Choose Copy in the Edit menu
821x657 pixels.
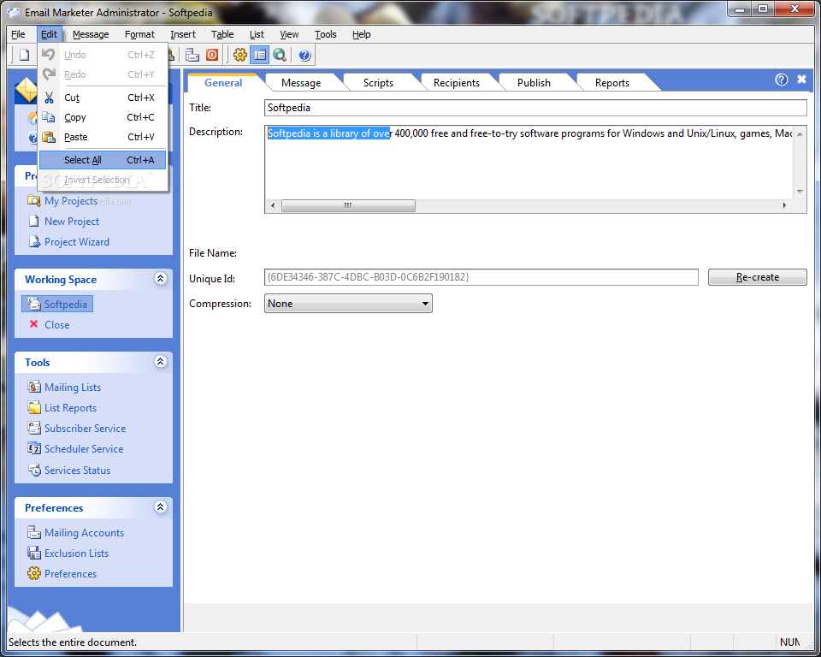pyautogui.click(x=103, y=117)
